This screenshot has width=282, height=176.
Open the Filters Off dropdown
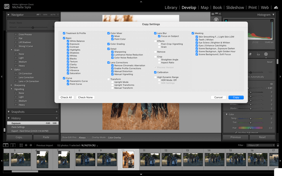pyautogui.click(x=261, y=145)
